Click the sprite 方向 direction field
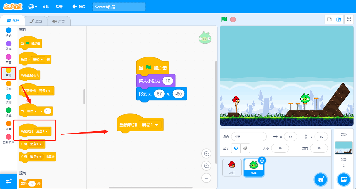The width and height of the screenshot is (356, 189). [x=319, y=148]
